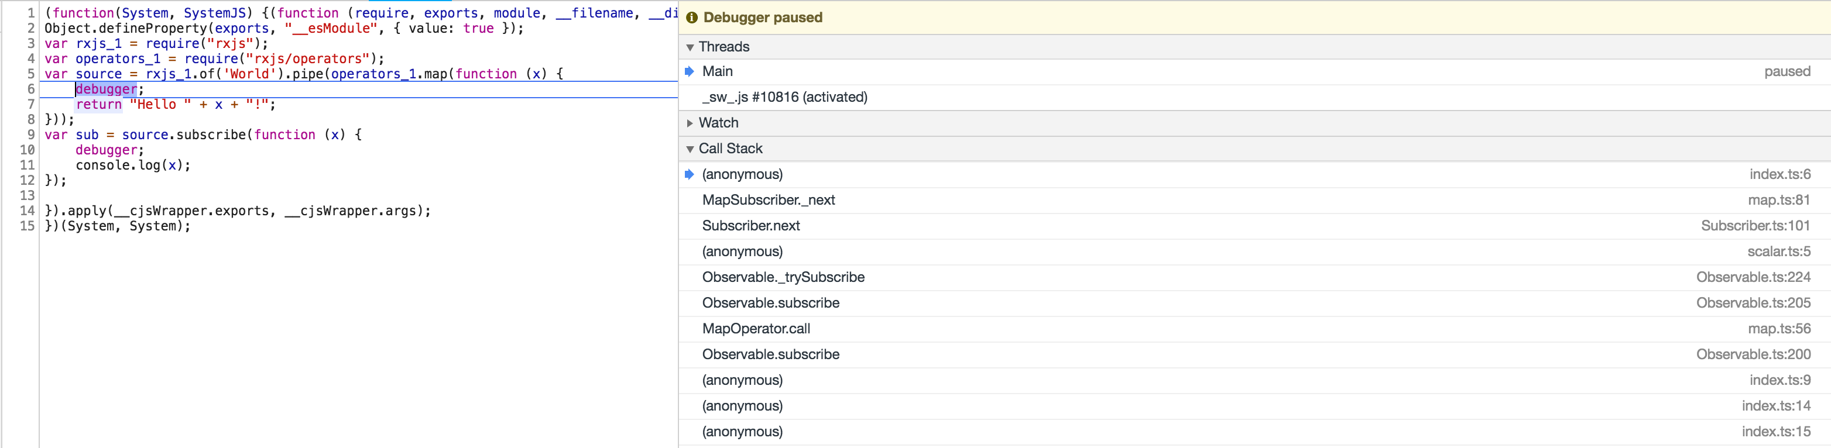Image resolution: width=1831 pixels, height=448 pixels.
Task: Open the Observable.ts:200 source location link
Action: click(x=1753, y=354)
